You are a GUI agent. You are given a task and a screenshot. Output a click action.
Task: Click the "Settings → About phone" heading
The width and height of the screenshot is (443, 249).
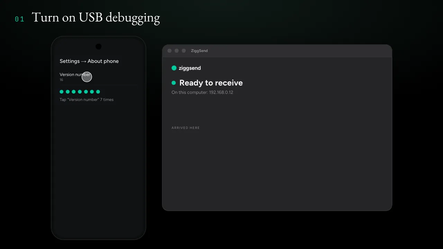(89, 61)
